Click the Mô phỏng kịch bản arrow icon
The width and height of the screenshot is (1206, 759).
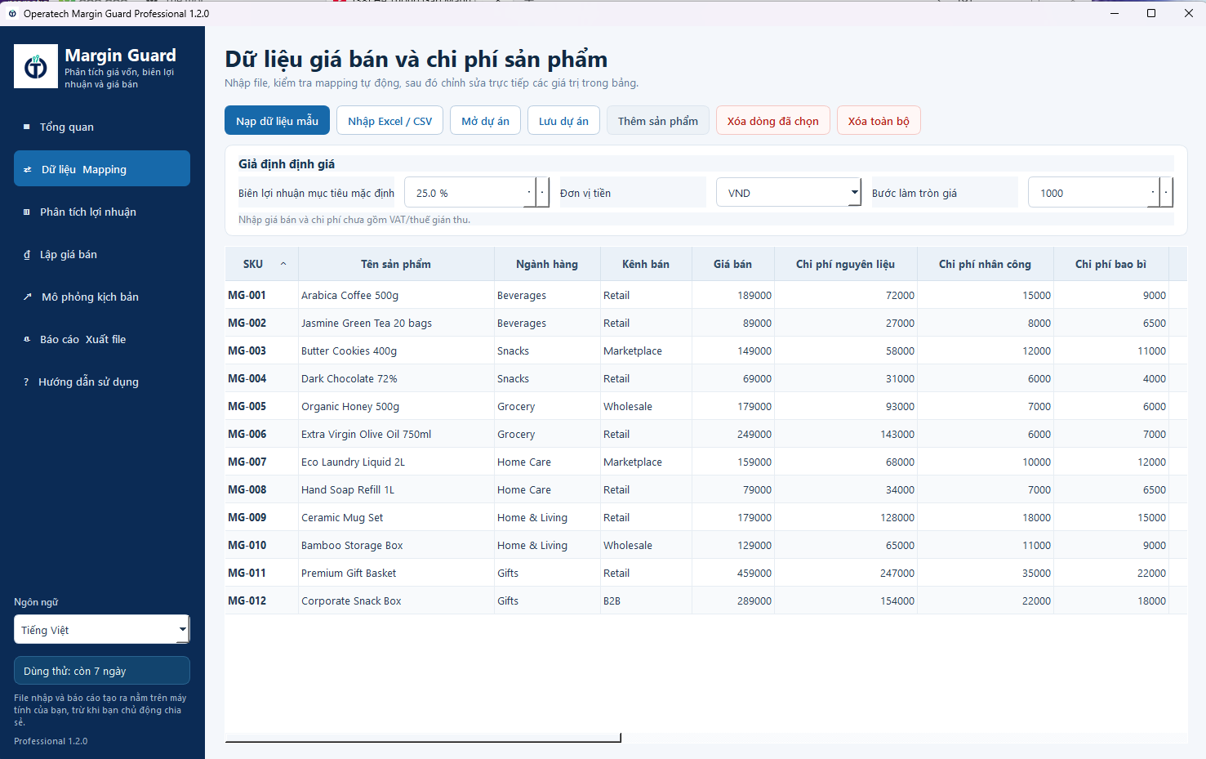pos(27,297)
